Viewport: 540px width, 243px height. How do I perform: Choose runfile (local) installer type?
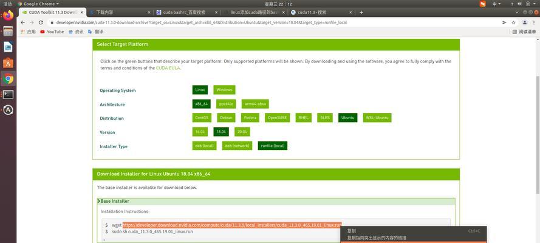272,146
